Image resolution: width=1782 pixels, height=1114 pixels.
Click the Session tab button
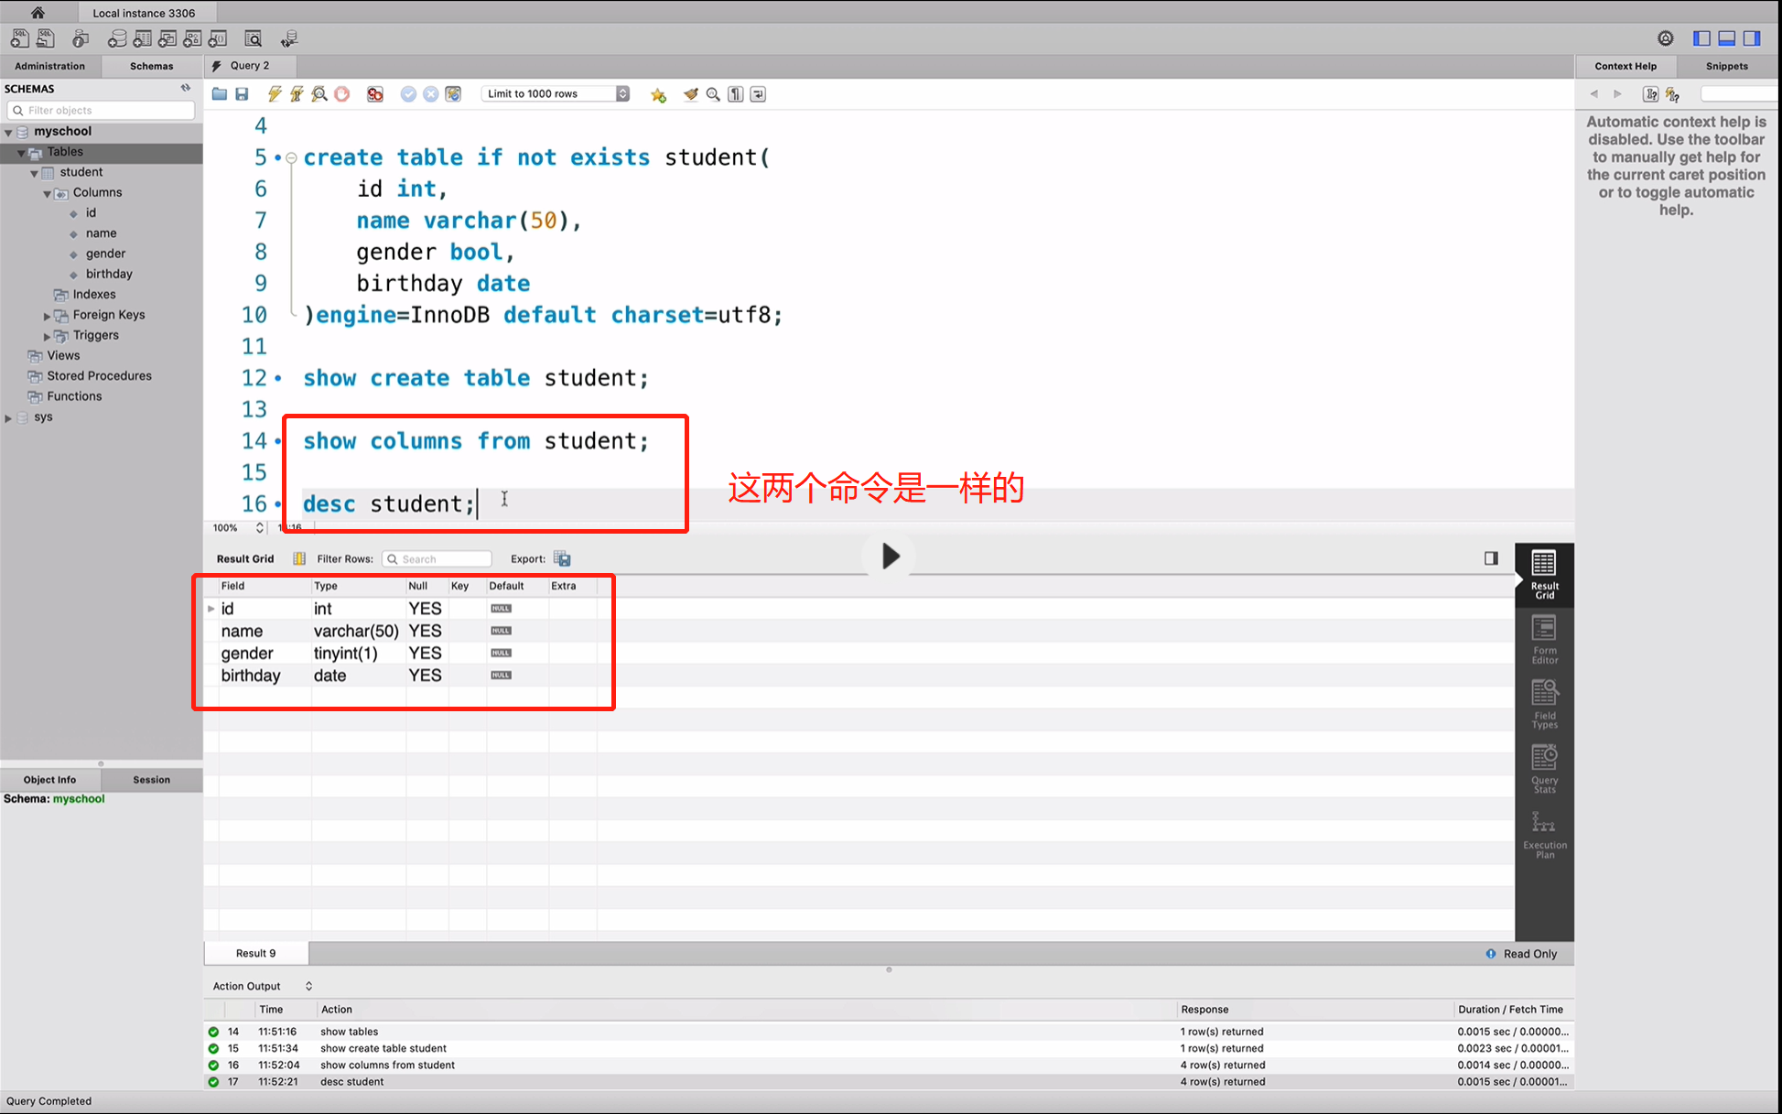[x=151, y=780]
